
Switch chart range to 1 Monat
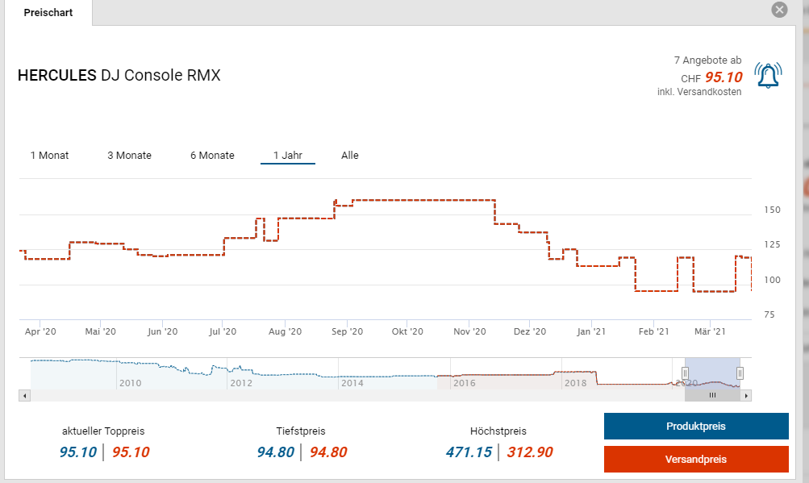coord(49,156)
